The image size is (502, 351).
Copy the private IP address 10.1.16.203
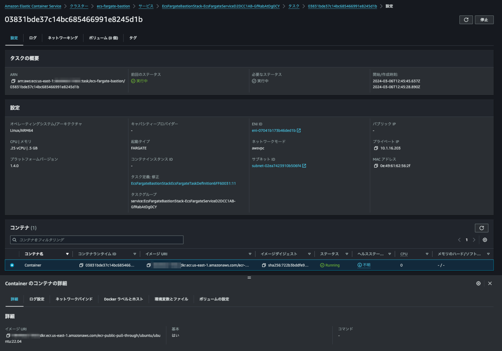pyautogui.click(x=376, y=148)
